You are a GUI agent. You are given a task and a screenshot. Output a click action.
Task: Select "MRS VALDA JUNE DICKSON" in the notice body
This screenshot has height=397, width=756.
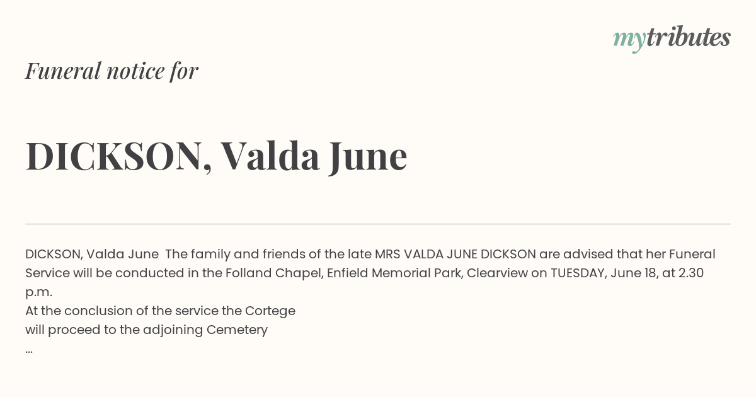(x=455, y=254)
